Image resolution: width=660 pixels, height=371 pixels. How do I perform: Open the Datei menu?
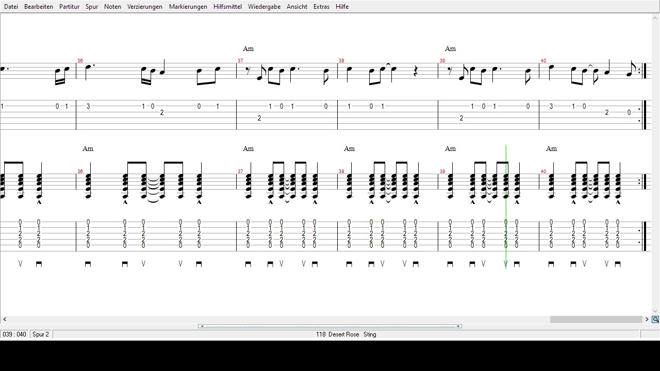11,7
